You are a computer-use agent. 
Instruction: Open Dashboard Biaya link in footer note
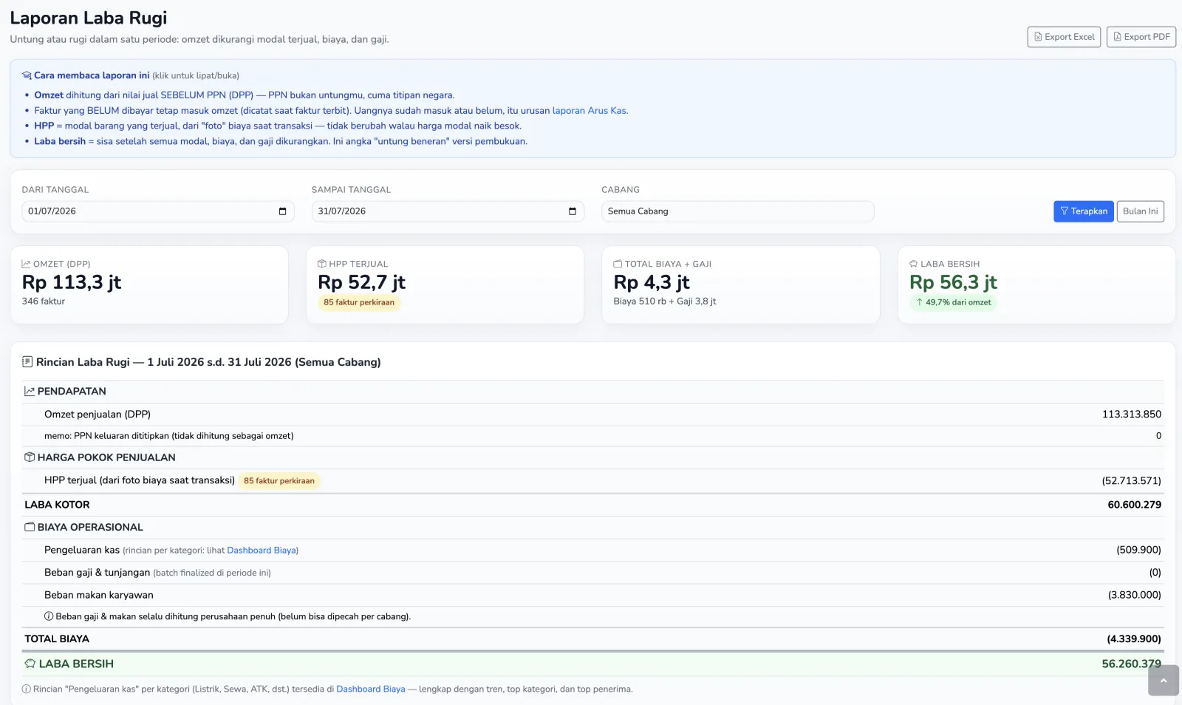[371, 689]
